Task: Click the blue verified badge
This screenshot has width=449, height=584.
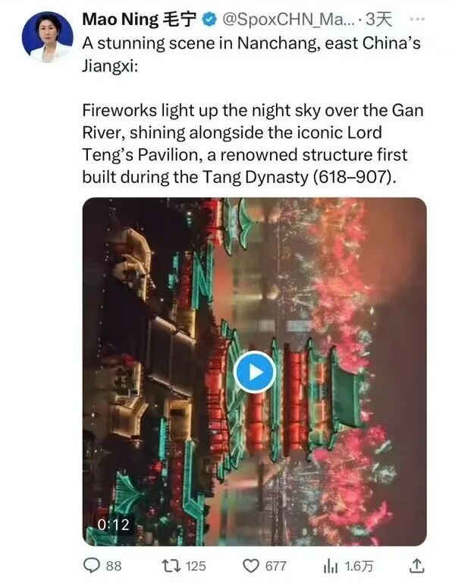Action: pos(209,20)
